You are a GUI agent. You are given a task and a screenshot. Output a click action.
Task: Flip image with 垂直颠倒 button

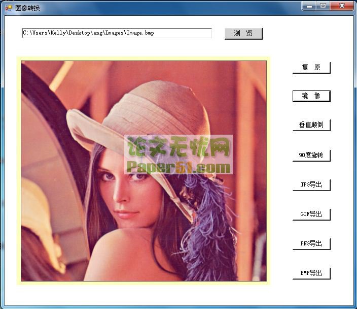[311, 125]
